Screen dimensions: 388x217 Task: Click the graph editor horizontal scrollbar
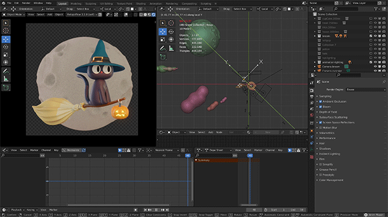coord(118,205)
